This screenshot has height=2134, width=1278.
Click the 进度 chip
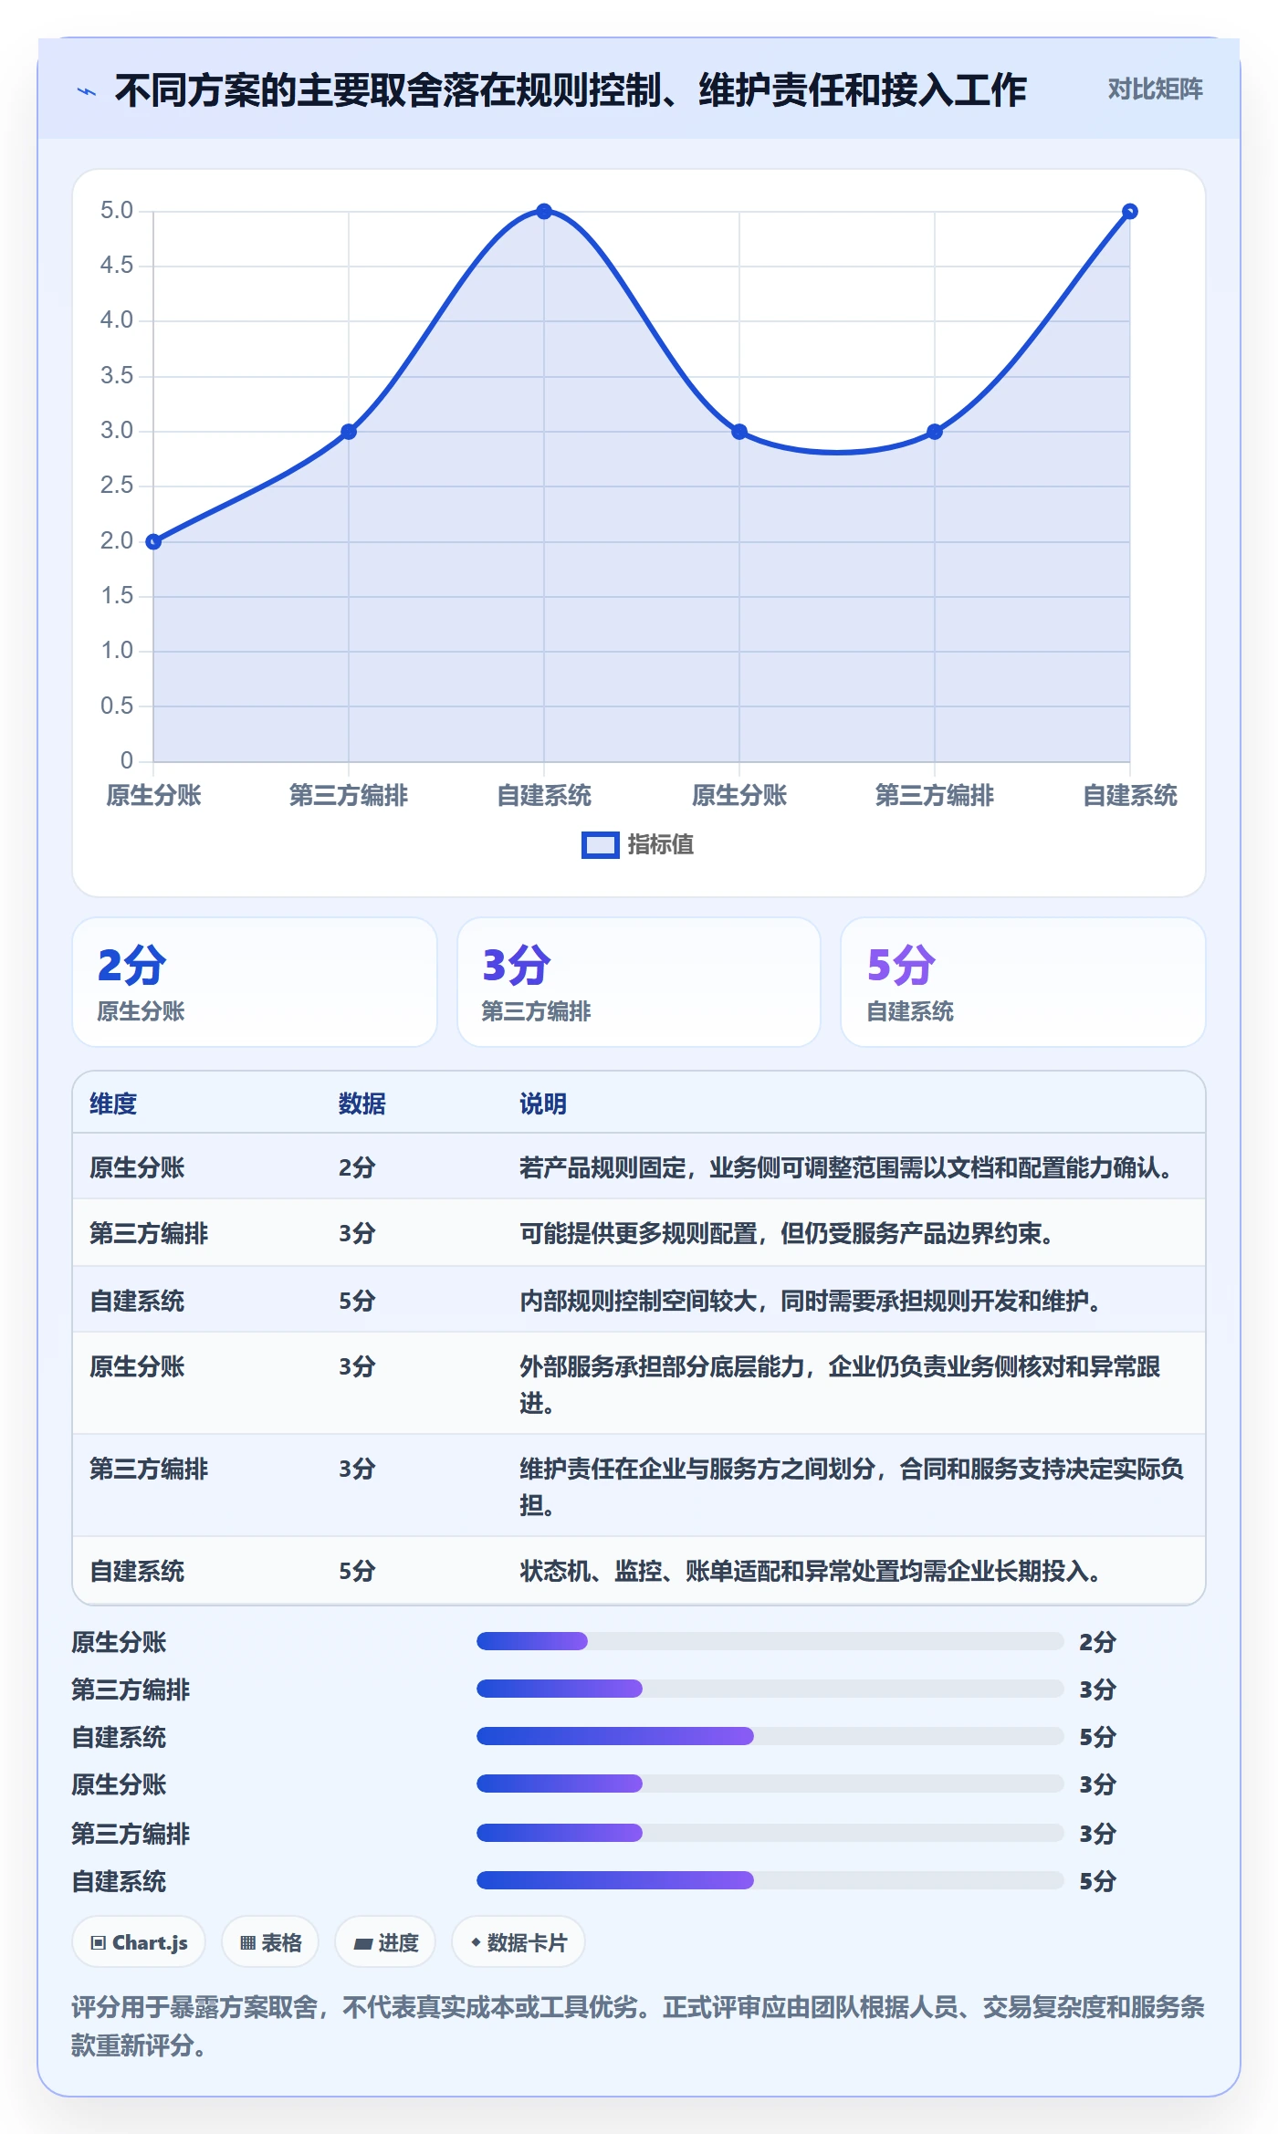pos(385,1942)
